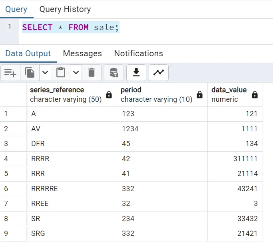Viewport: 273px width, 247px height.
Task: Click the Save Data Changes database icon
Action: coord(114,73)
